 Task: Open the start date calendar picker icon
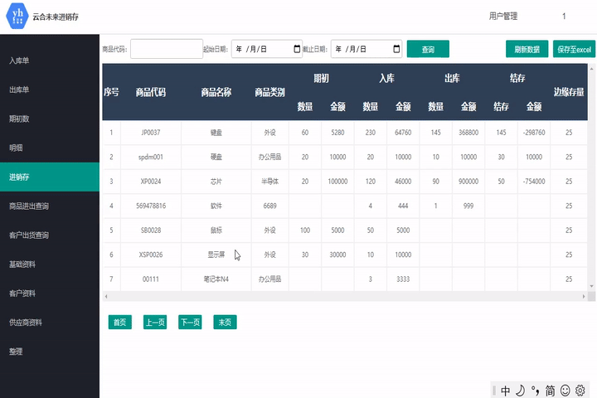298,49
